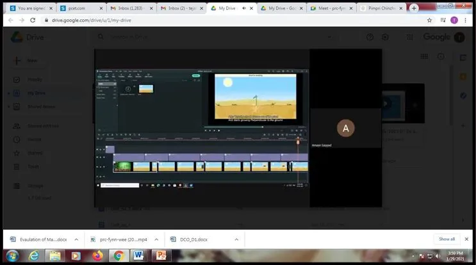
Task: Bookmark this page with the star icon
Action: point(429,20)
